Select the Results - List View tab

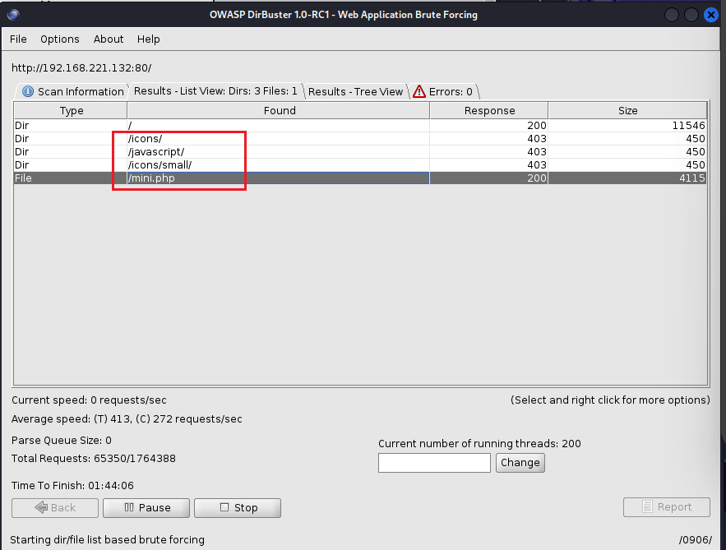point(215,91)
